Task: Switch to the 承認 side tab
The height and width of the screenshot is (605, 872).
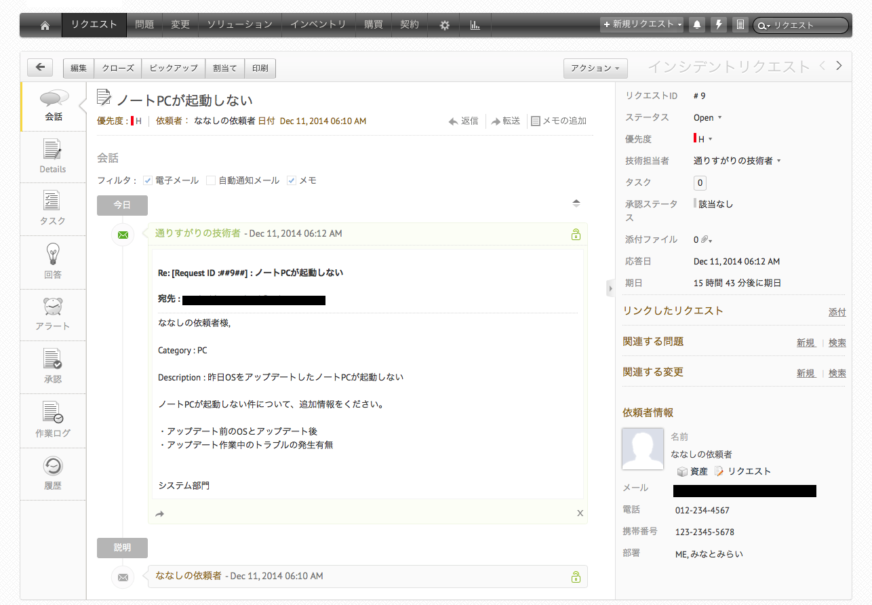Action: 53,368
